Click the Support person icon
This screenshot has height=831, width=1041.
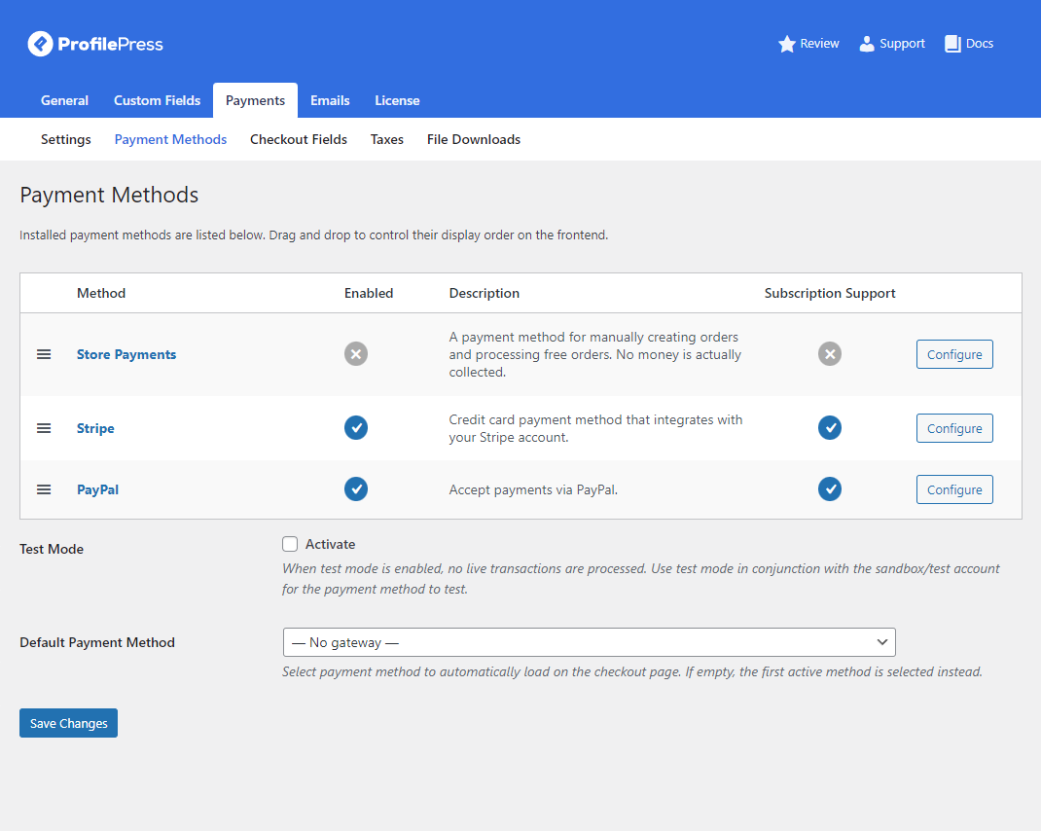click(x=867, y=44)
